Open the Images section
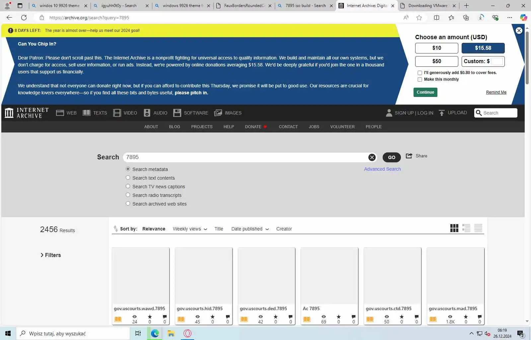The height and width of the screenshot is (340, 531). [228, 113]
